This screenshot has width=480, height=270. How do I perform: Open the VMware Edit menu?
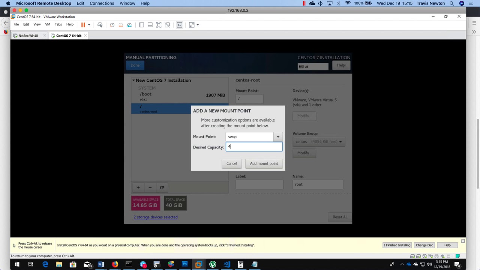[26, 24]
